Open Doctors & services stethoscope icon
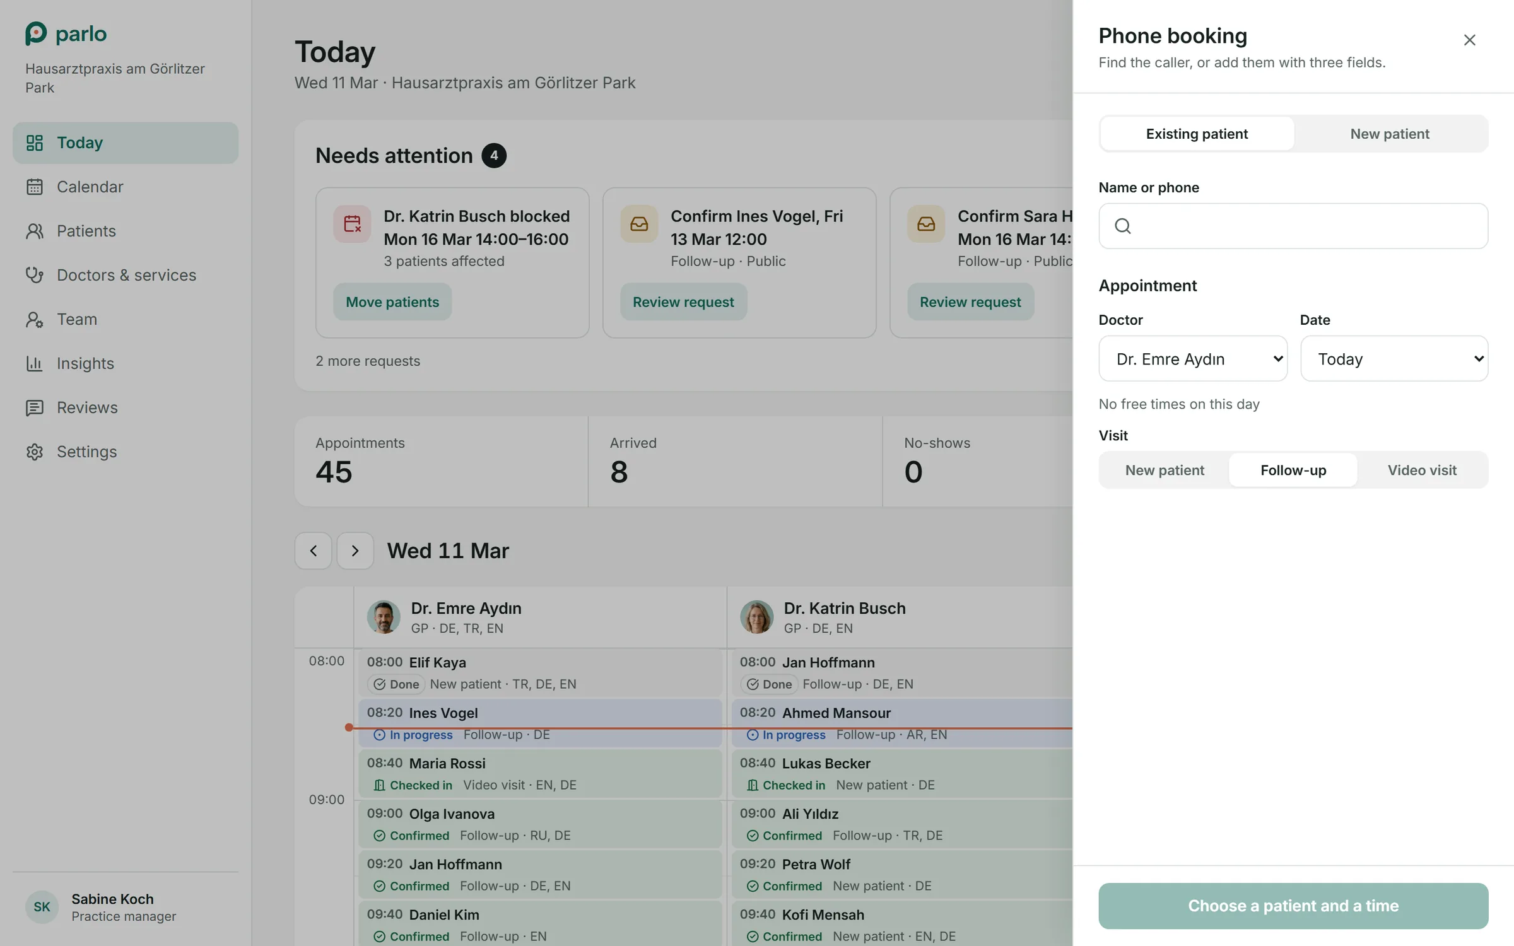The image size is (1514, 946). pyautogui.click(x=35, y=275)
